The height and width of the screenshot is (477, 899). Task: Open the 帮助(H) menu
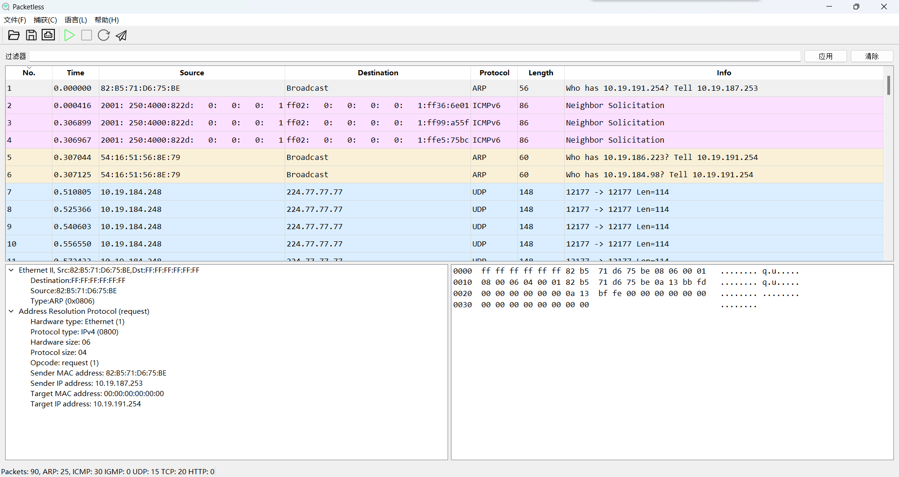pos(106,20)
